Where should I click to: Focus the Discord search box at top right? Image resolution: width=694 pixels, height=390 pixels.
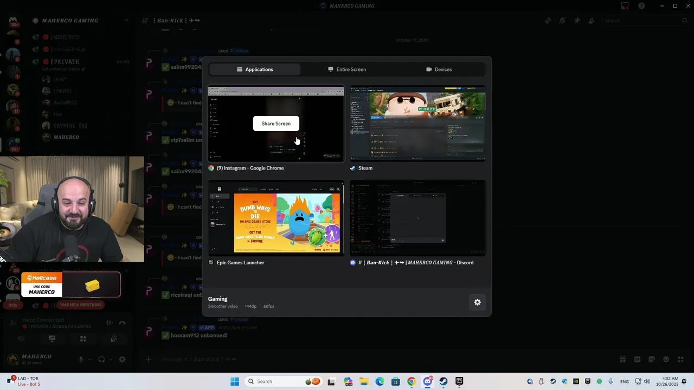click(645, 21)
